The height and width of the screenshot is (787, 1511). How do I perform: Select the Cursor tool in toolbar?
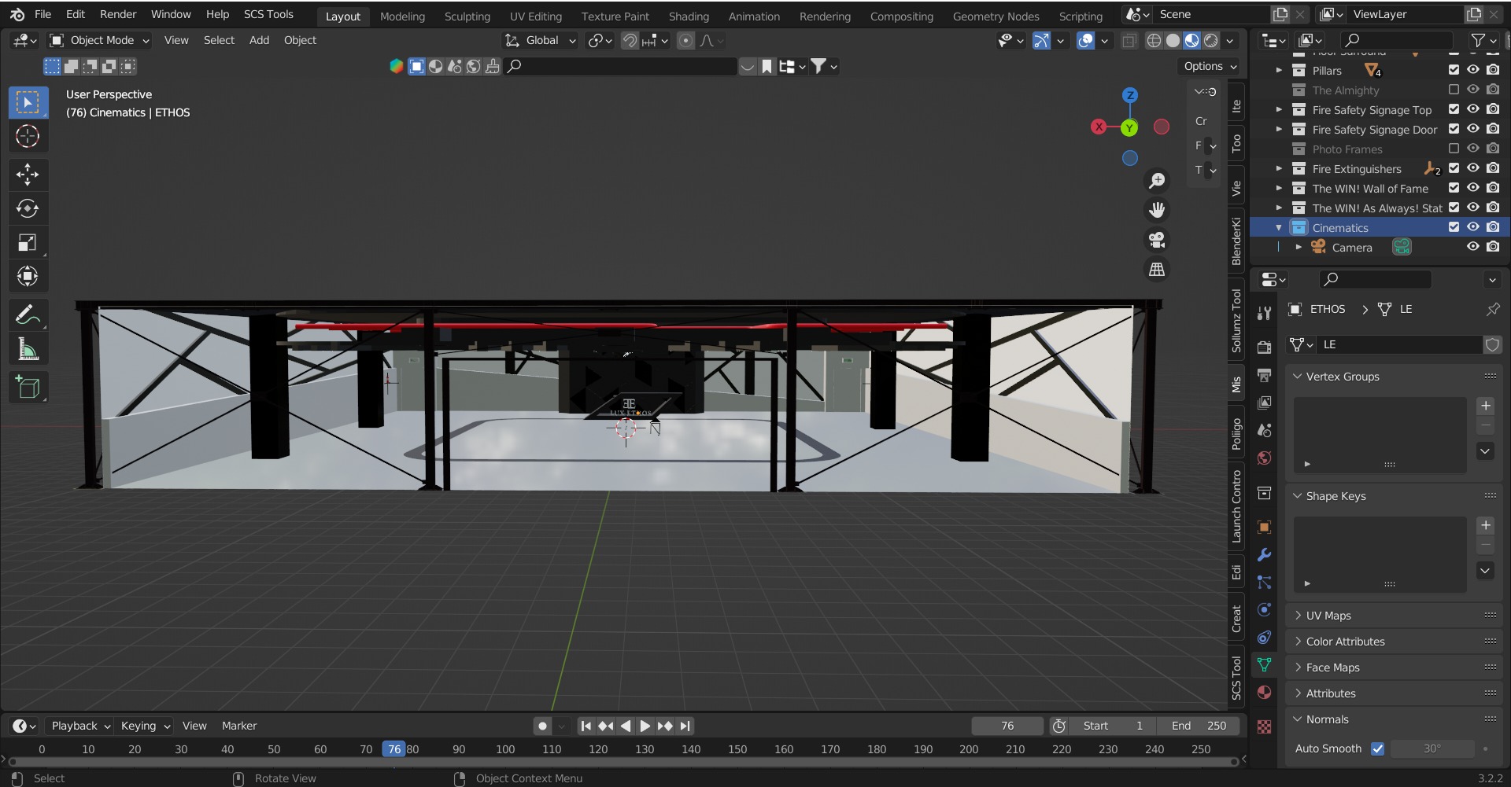(x=28, y=137)
